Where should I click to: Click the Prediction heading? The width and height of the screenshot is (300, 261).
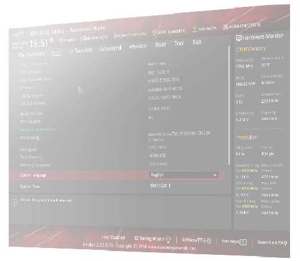point(247,137)
